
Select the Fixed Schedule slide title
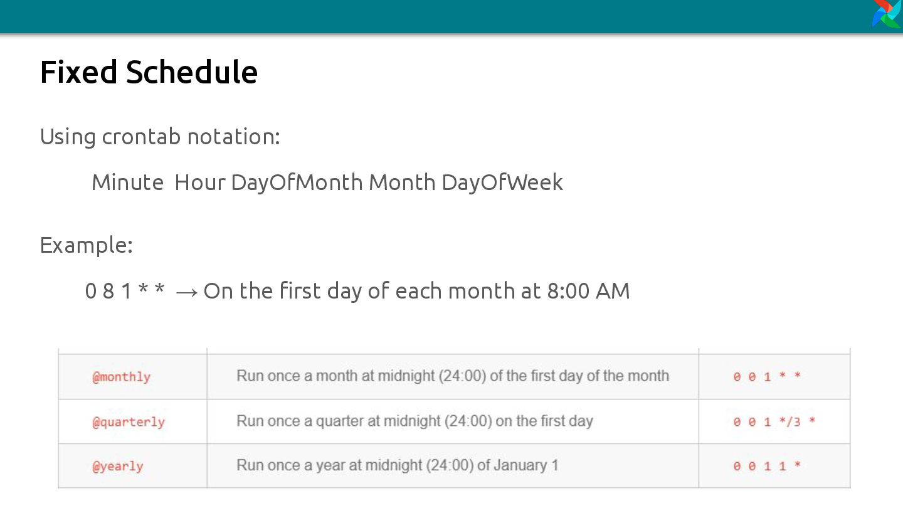click(x=149, y=71)
